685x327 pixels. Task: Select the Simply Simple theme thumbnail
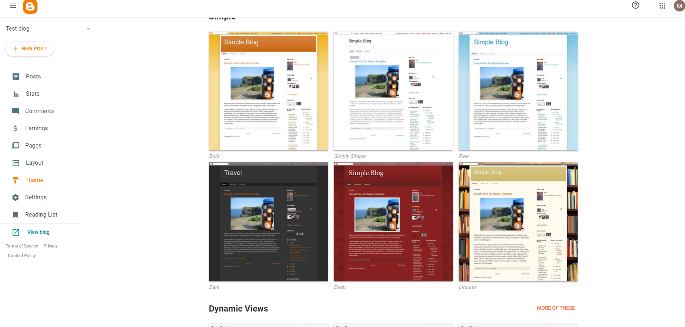[393, 91]
